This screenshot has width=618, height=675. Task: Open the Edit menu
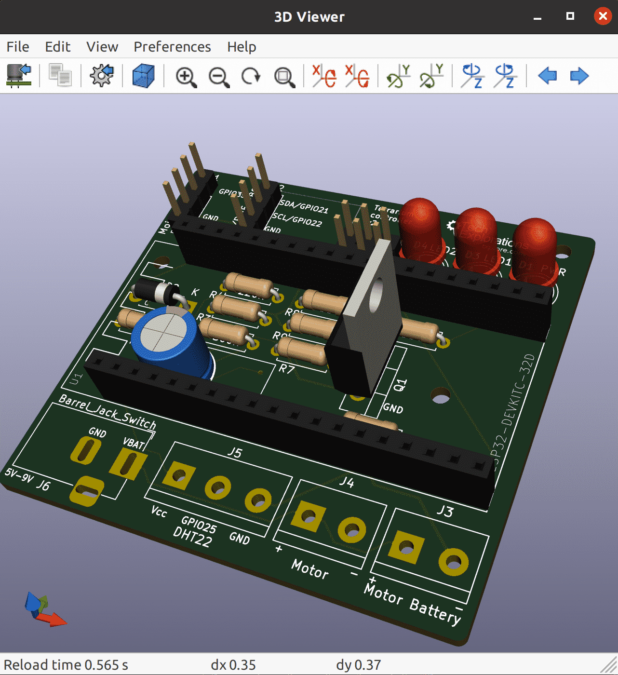click(x=57, y=46)
